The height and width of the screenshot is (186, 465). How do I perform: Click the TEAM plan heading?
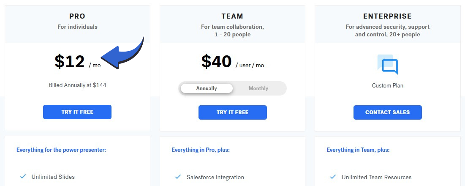[x=232, y=16]
